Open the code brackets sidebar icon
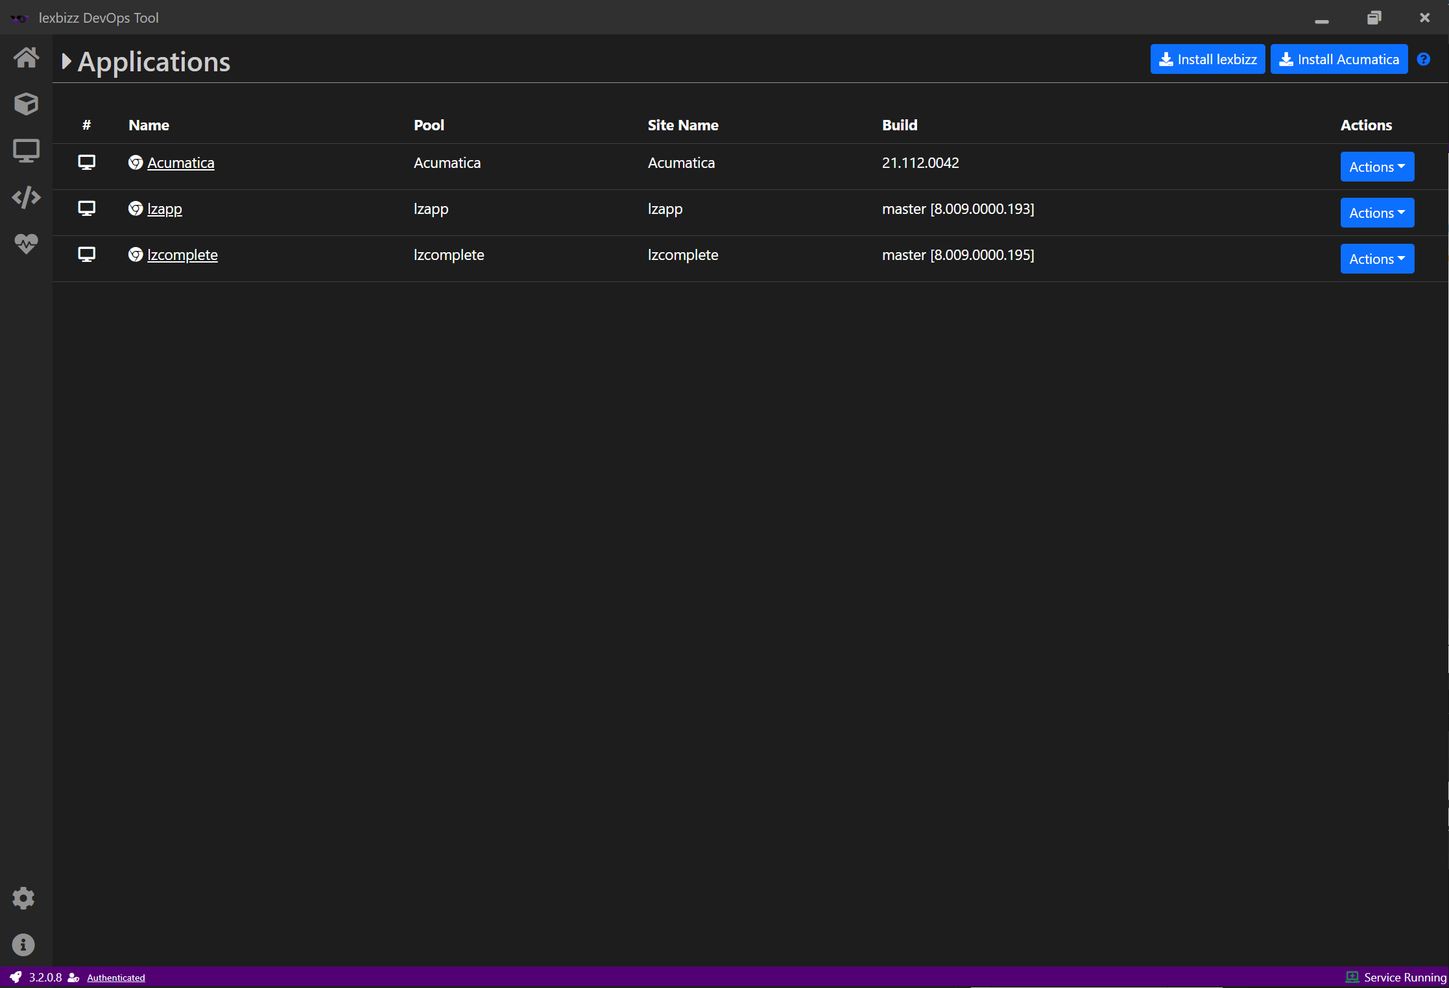The image size is (1449, 988). pos(26,197)
